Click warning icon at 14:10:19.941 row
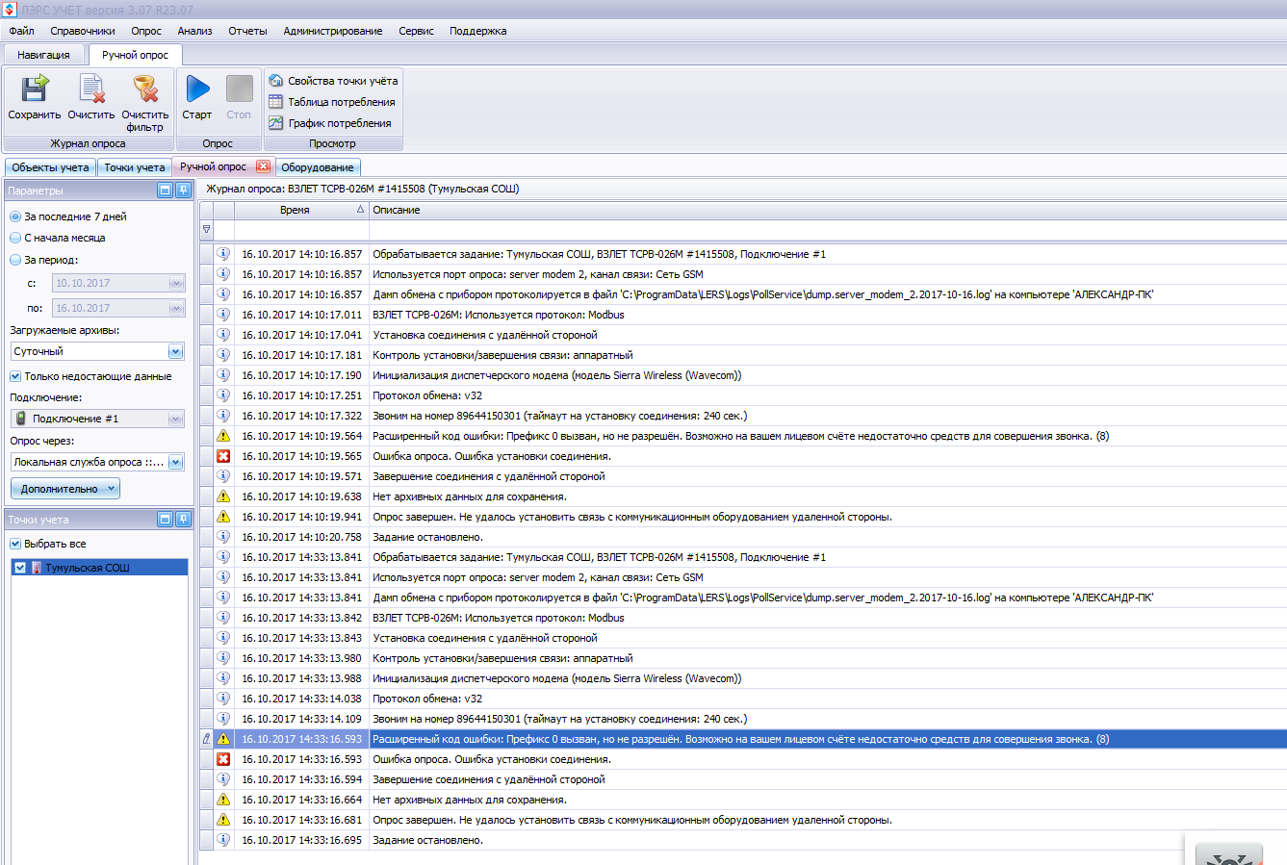Screen dimensions: 1287x865 [x=223, y=517]
